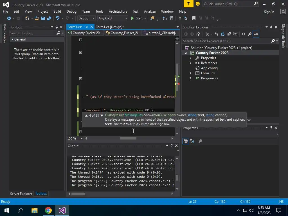Screen dimensions: 288x216
Task: Show previous overload in the signature tooltip
Action: click(86, 116)
